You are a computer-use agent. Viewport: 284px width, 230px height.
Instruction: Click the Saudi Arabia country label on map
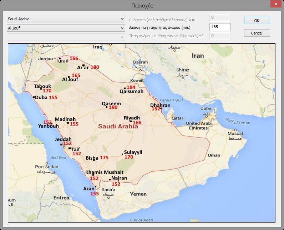coord(118,126)
